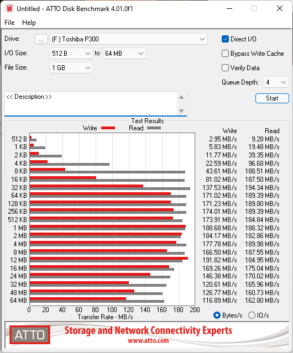Open the Drive selection dropdown
This screenshot has height=353, width=293.
click(128, 39)
